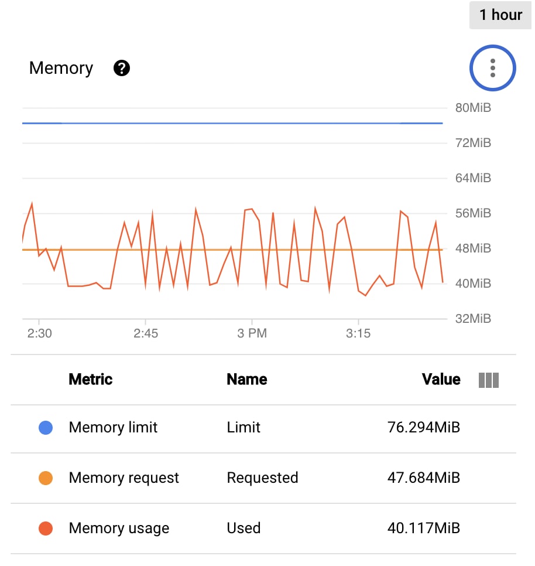Select the 1 hour time range
Image resolution: width=535 pixels, height=566 pixels.
pyautogui.click(x=500, y=15)
